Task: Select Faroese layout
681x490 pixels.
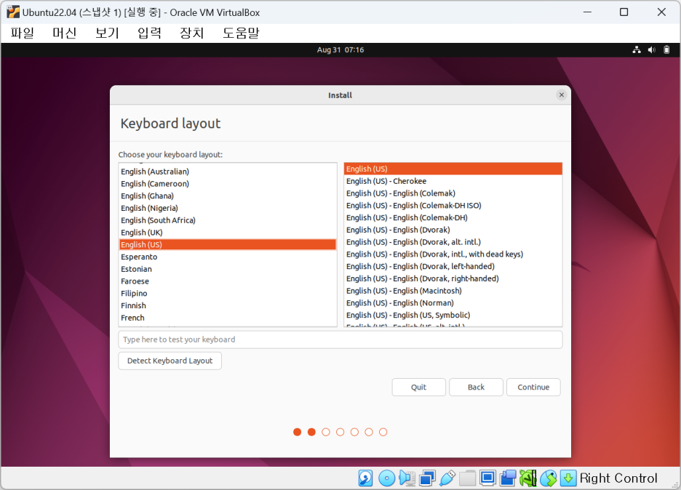Action: pyautogui.click(x=228, y=281)
